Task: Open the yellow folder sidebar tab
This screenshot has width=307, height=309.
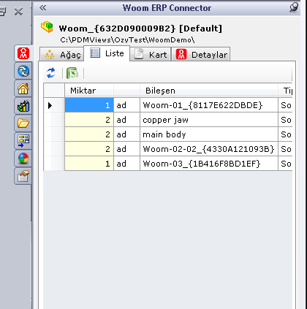Action: point(23,123)
